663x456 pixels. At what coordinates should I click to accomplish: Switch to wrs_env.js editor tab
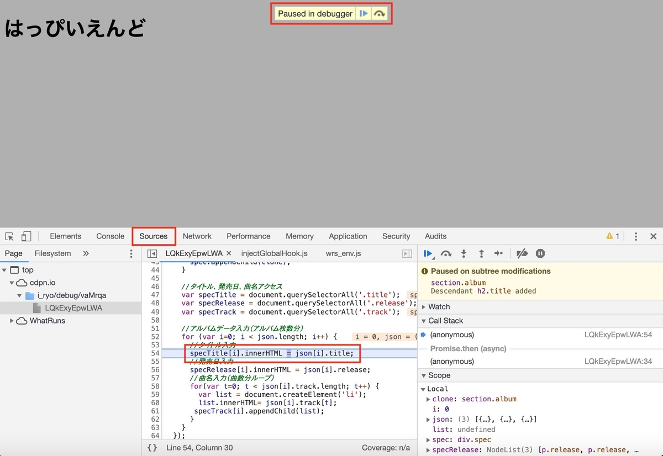pyautogui.click(x=343, y=253)
